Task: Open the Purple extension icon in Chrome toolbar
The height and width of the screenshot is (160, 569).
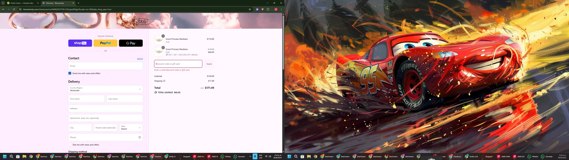Action: pos(257,9)
